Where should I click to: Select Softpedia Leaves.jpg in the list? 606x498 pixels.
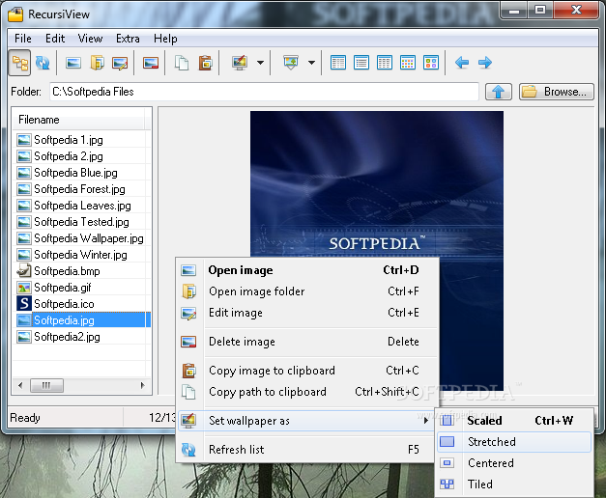click(81, 206)
